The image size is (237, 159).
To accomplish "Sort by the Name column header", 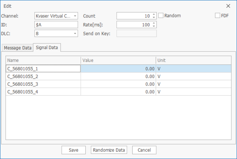I will pyautogui.click(x=43, y=60).
